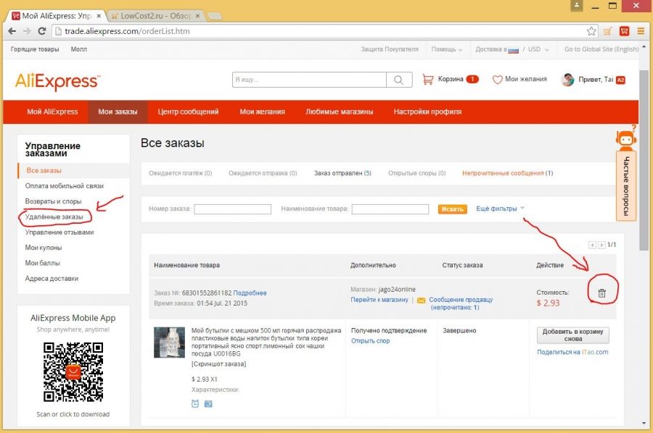Click the product bottle thumbnail
Viewport: 653px width, 433px height.
[x=169, y=342]
